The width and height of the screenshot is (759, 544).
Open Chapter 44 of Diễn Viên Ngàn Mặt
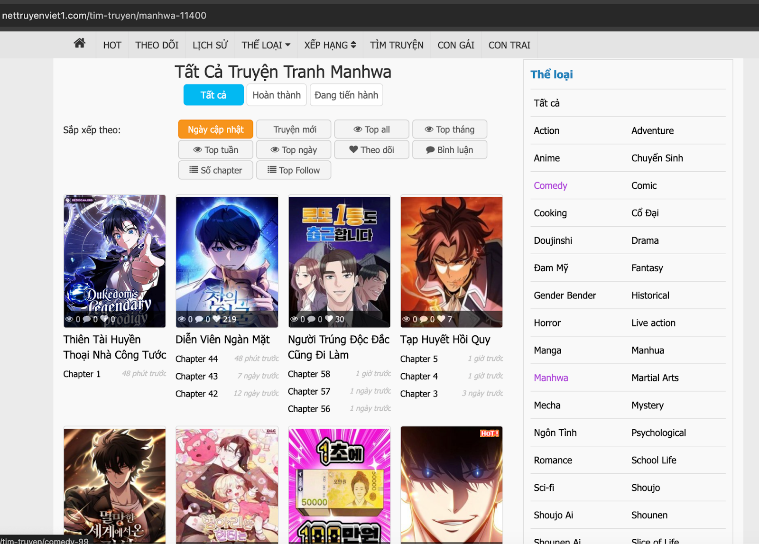(196, 359)
